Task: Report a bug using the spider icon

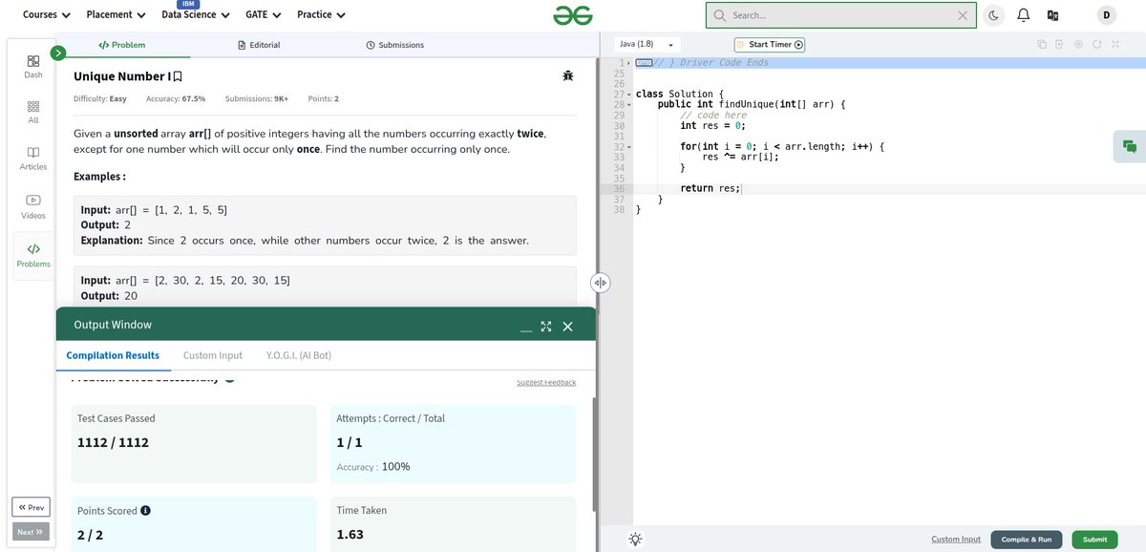Action: pos(568,75)
